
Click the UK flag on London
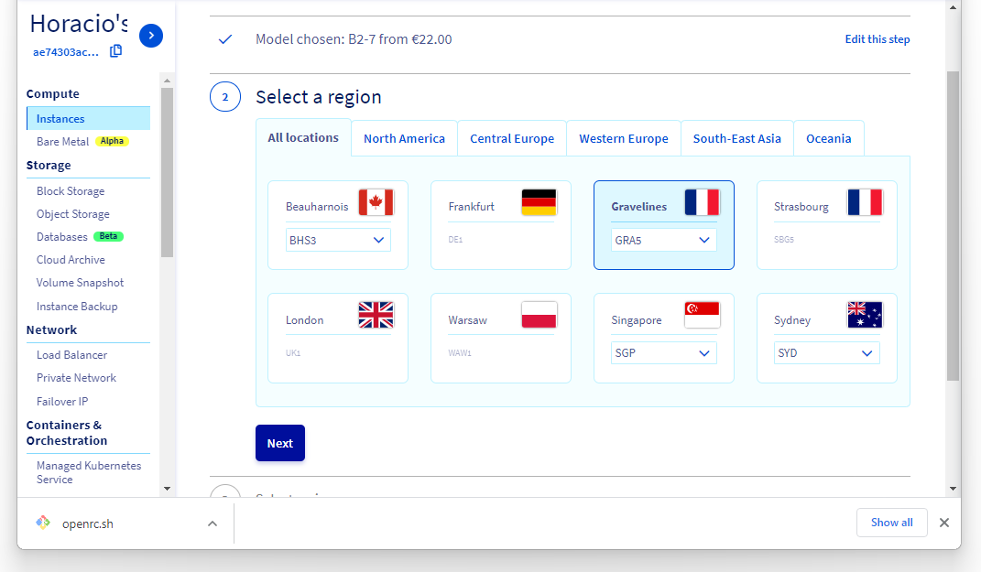tap(376, 316)
